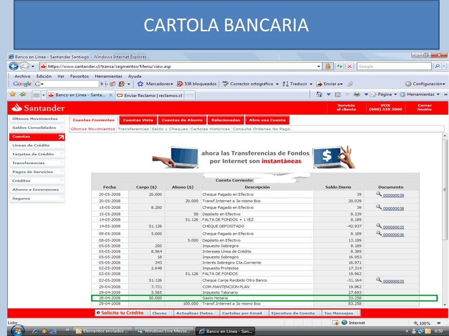Open the address bar URL dropdown arrow
Screen dimensions: 449x336
point(319,66)
